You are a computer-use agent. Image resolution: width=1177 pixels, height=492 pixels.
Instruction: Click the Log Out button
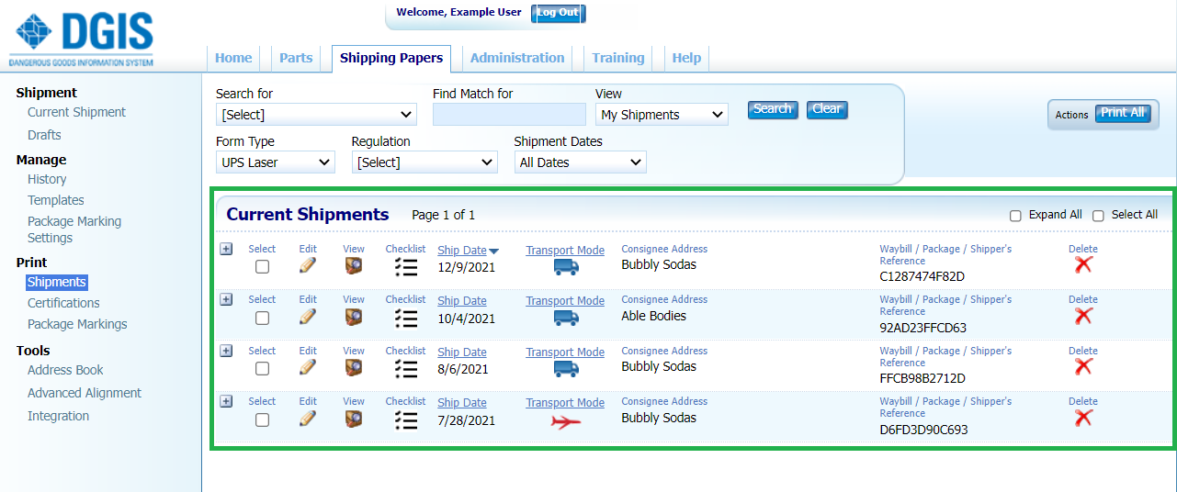(558, 13)
